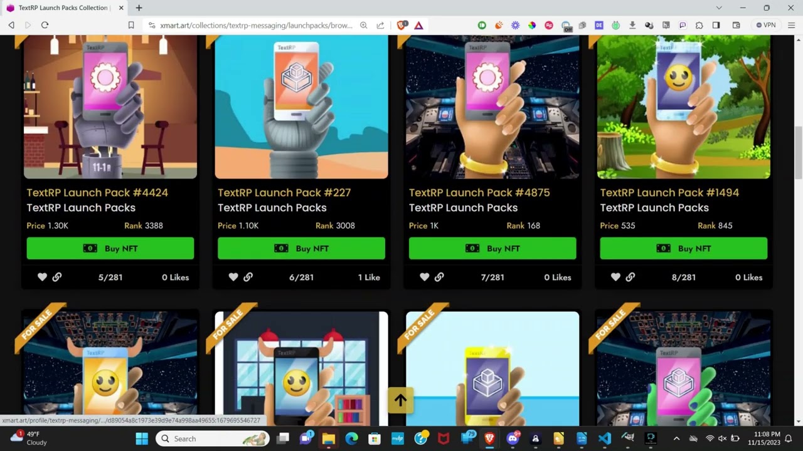Heart the Launch Pack #1494 card
The height and width of the screenshot is (451, 803).
click(615, 277)
